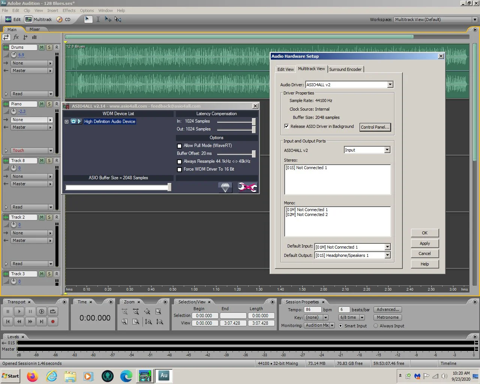This screenshot has width=480, height=384.
Task: Mute the Drums track
Action: (x=42, y=47)
